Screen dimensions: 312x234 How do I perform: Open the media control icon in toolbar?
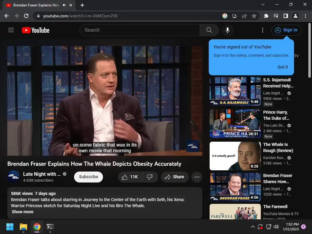tap(276, 16)
